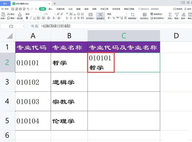Toggle Italic formatting
Screen dimensions: 192x142
click(x=31, y=18)
